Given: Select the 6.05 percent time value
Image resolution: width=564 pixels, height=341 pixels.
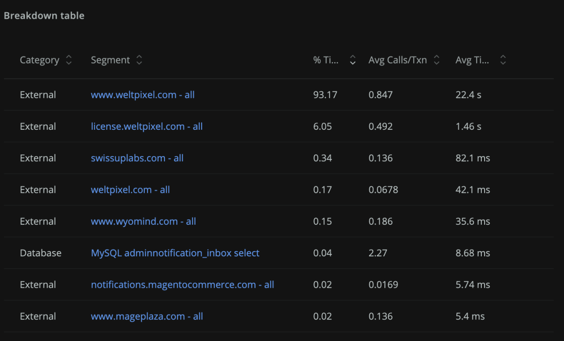Looking at the screenshot, I should tap(322, 127).
